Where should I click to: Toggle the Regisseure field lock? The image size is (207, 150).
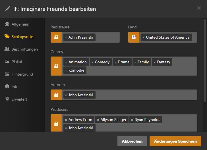(x=56, y=37)
